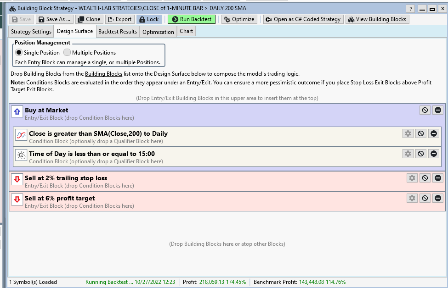Click red down-arrow of Sell at 6% profit target
Screen dimensions: 448x288
(x=17, y=199)
